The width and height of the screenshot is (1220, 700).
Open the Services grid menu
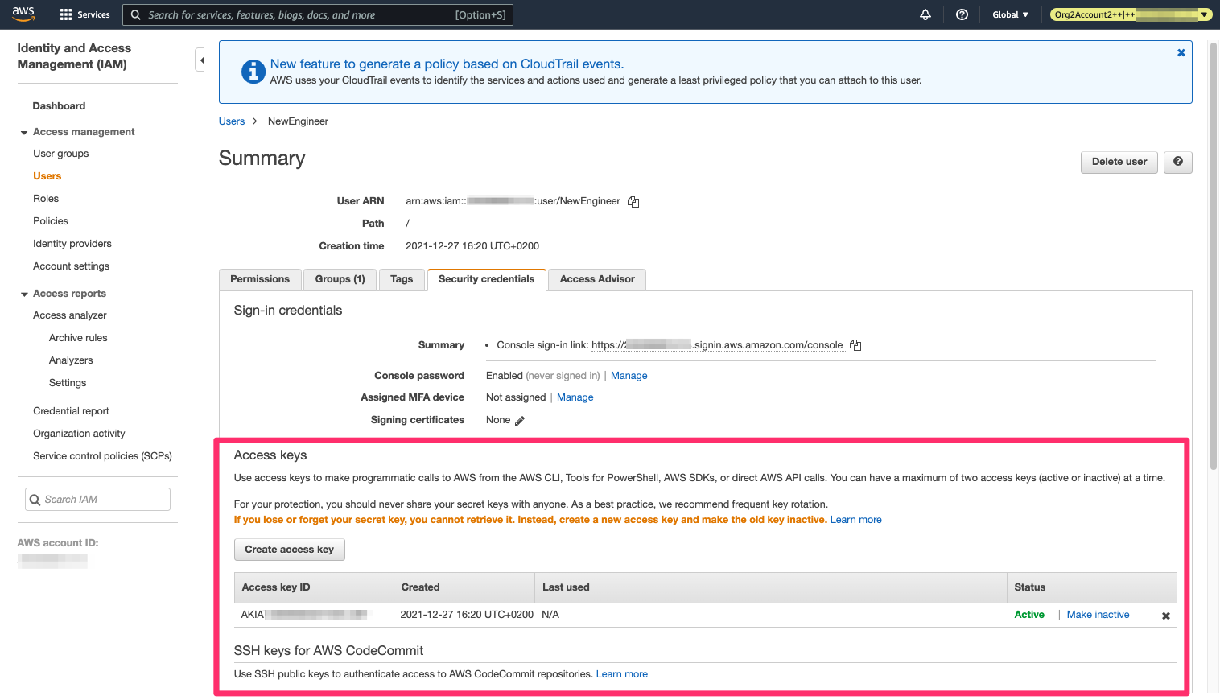84,14
